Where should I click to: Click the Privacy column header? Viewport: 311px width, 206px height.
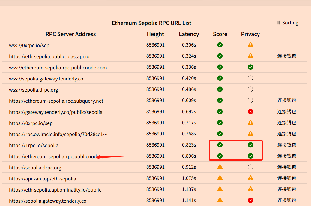(250, 34)
